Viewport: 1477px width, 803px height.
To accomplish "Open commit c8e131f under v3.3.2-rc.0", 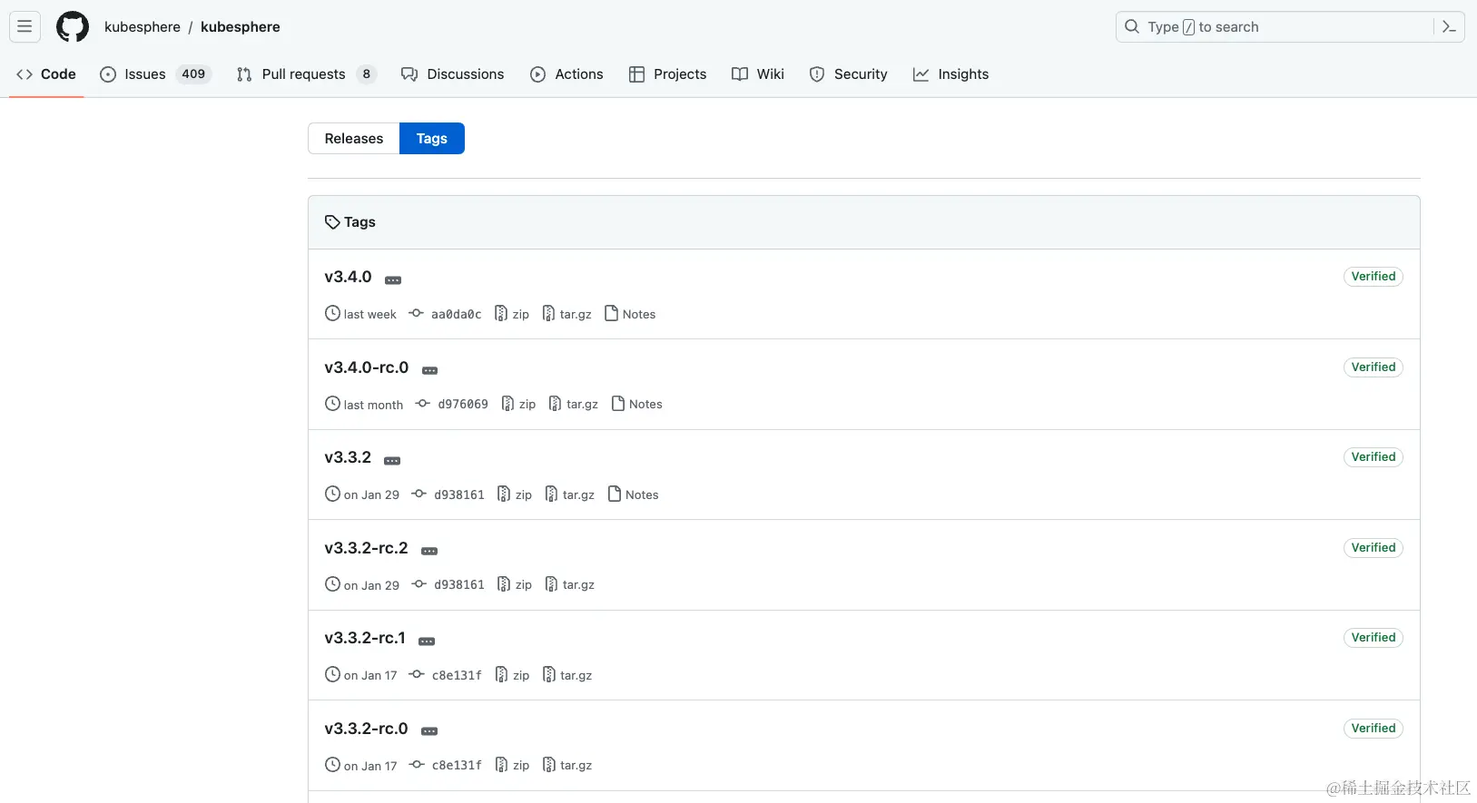I will click(445, 766).
